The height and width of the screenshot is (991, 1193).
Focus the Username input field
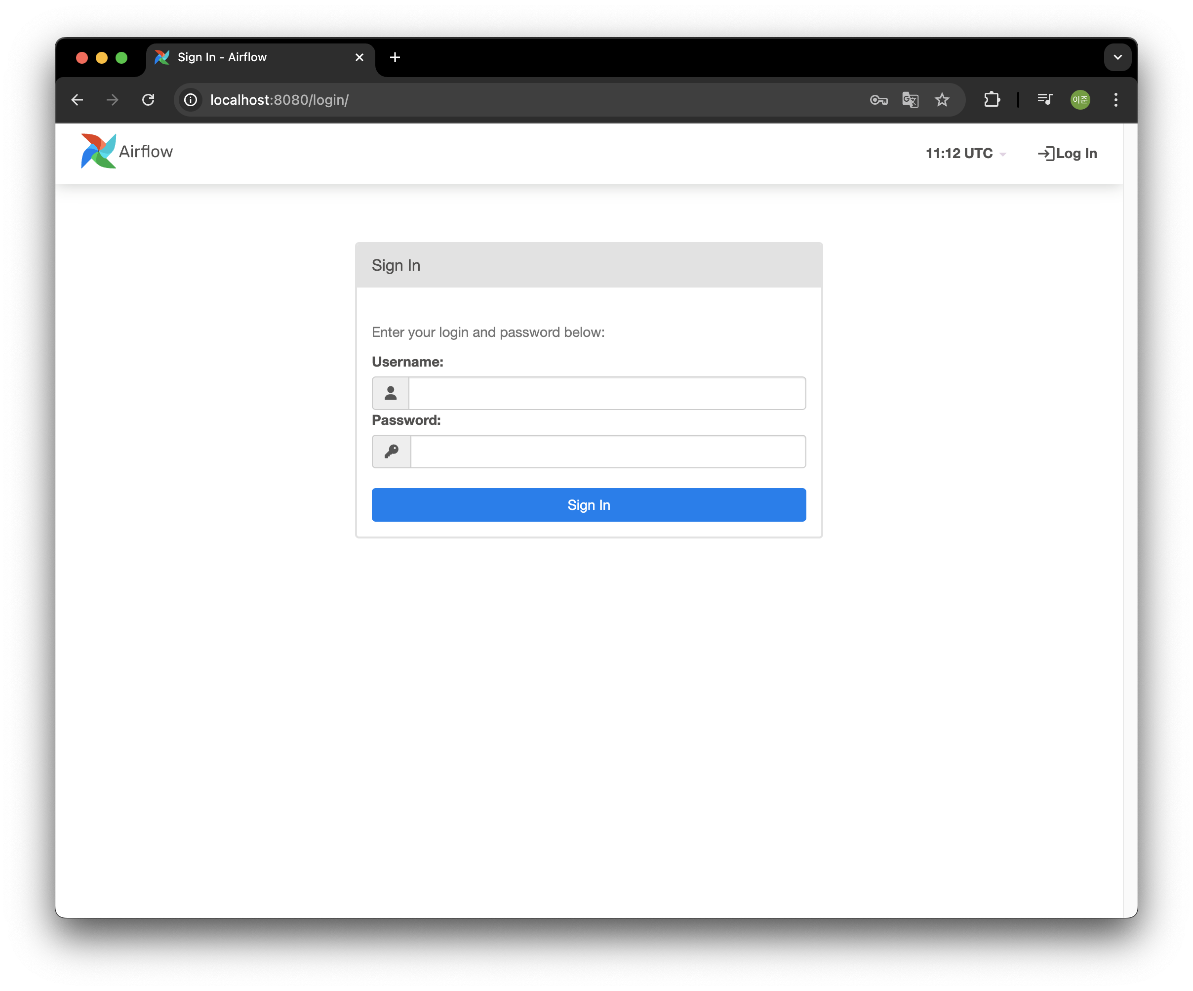(606, 393)
